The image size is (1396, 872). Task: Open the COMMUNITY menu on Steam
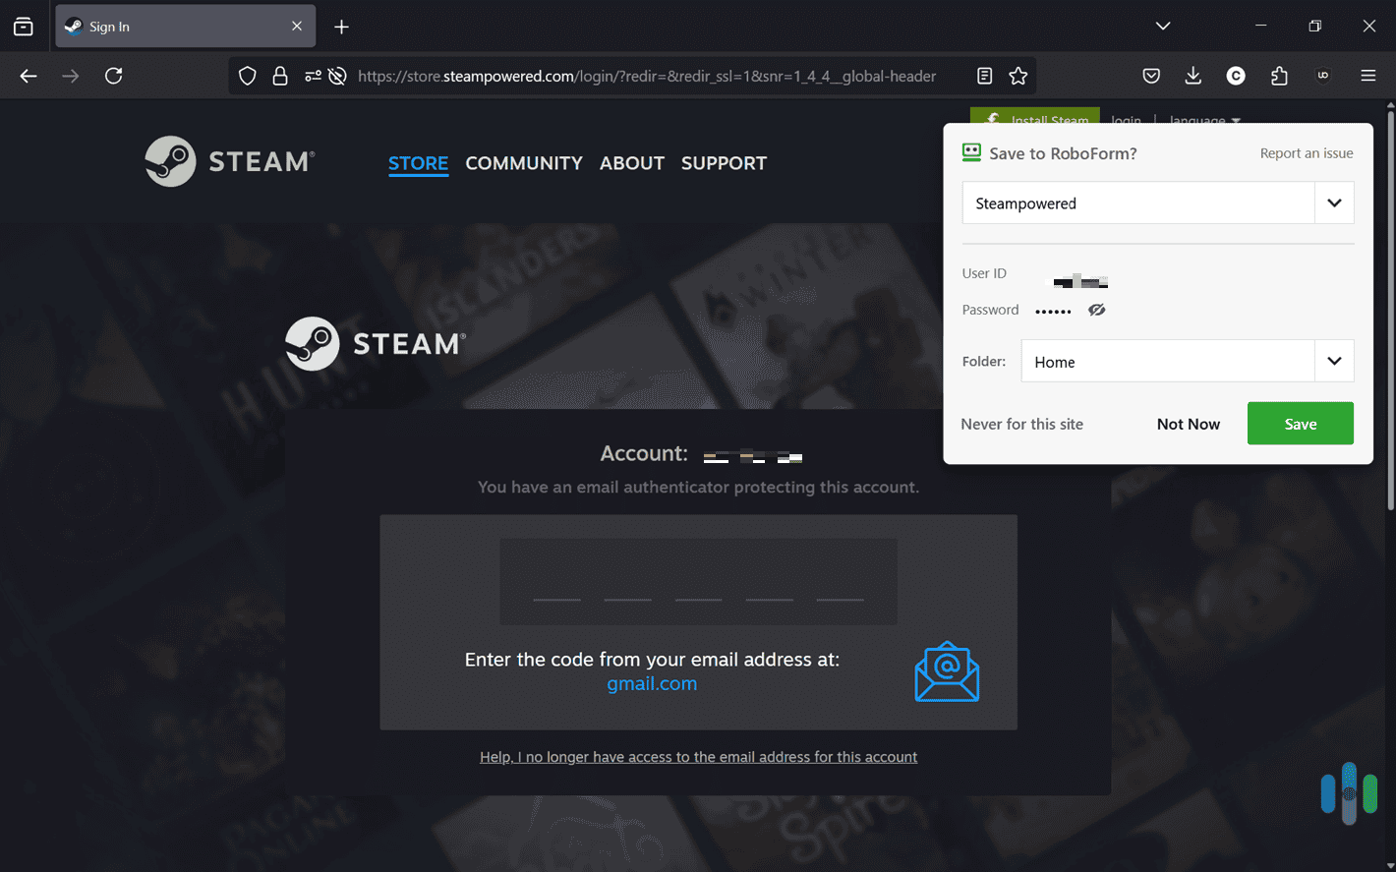tap(524, 163)
